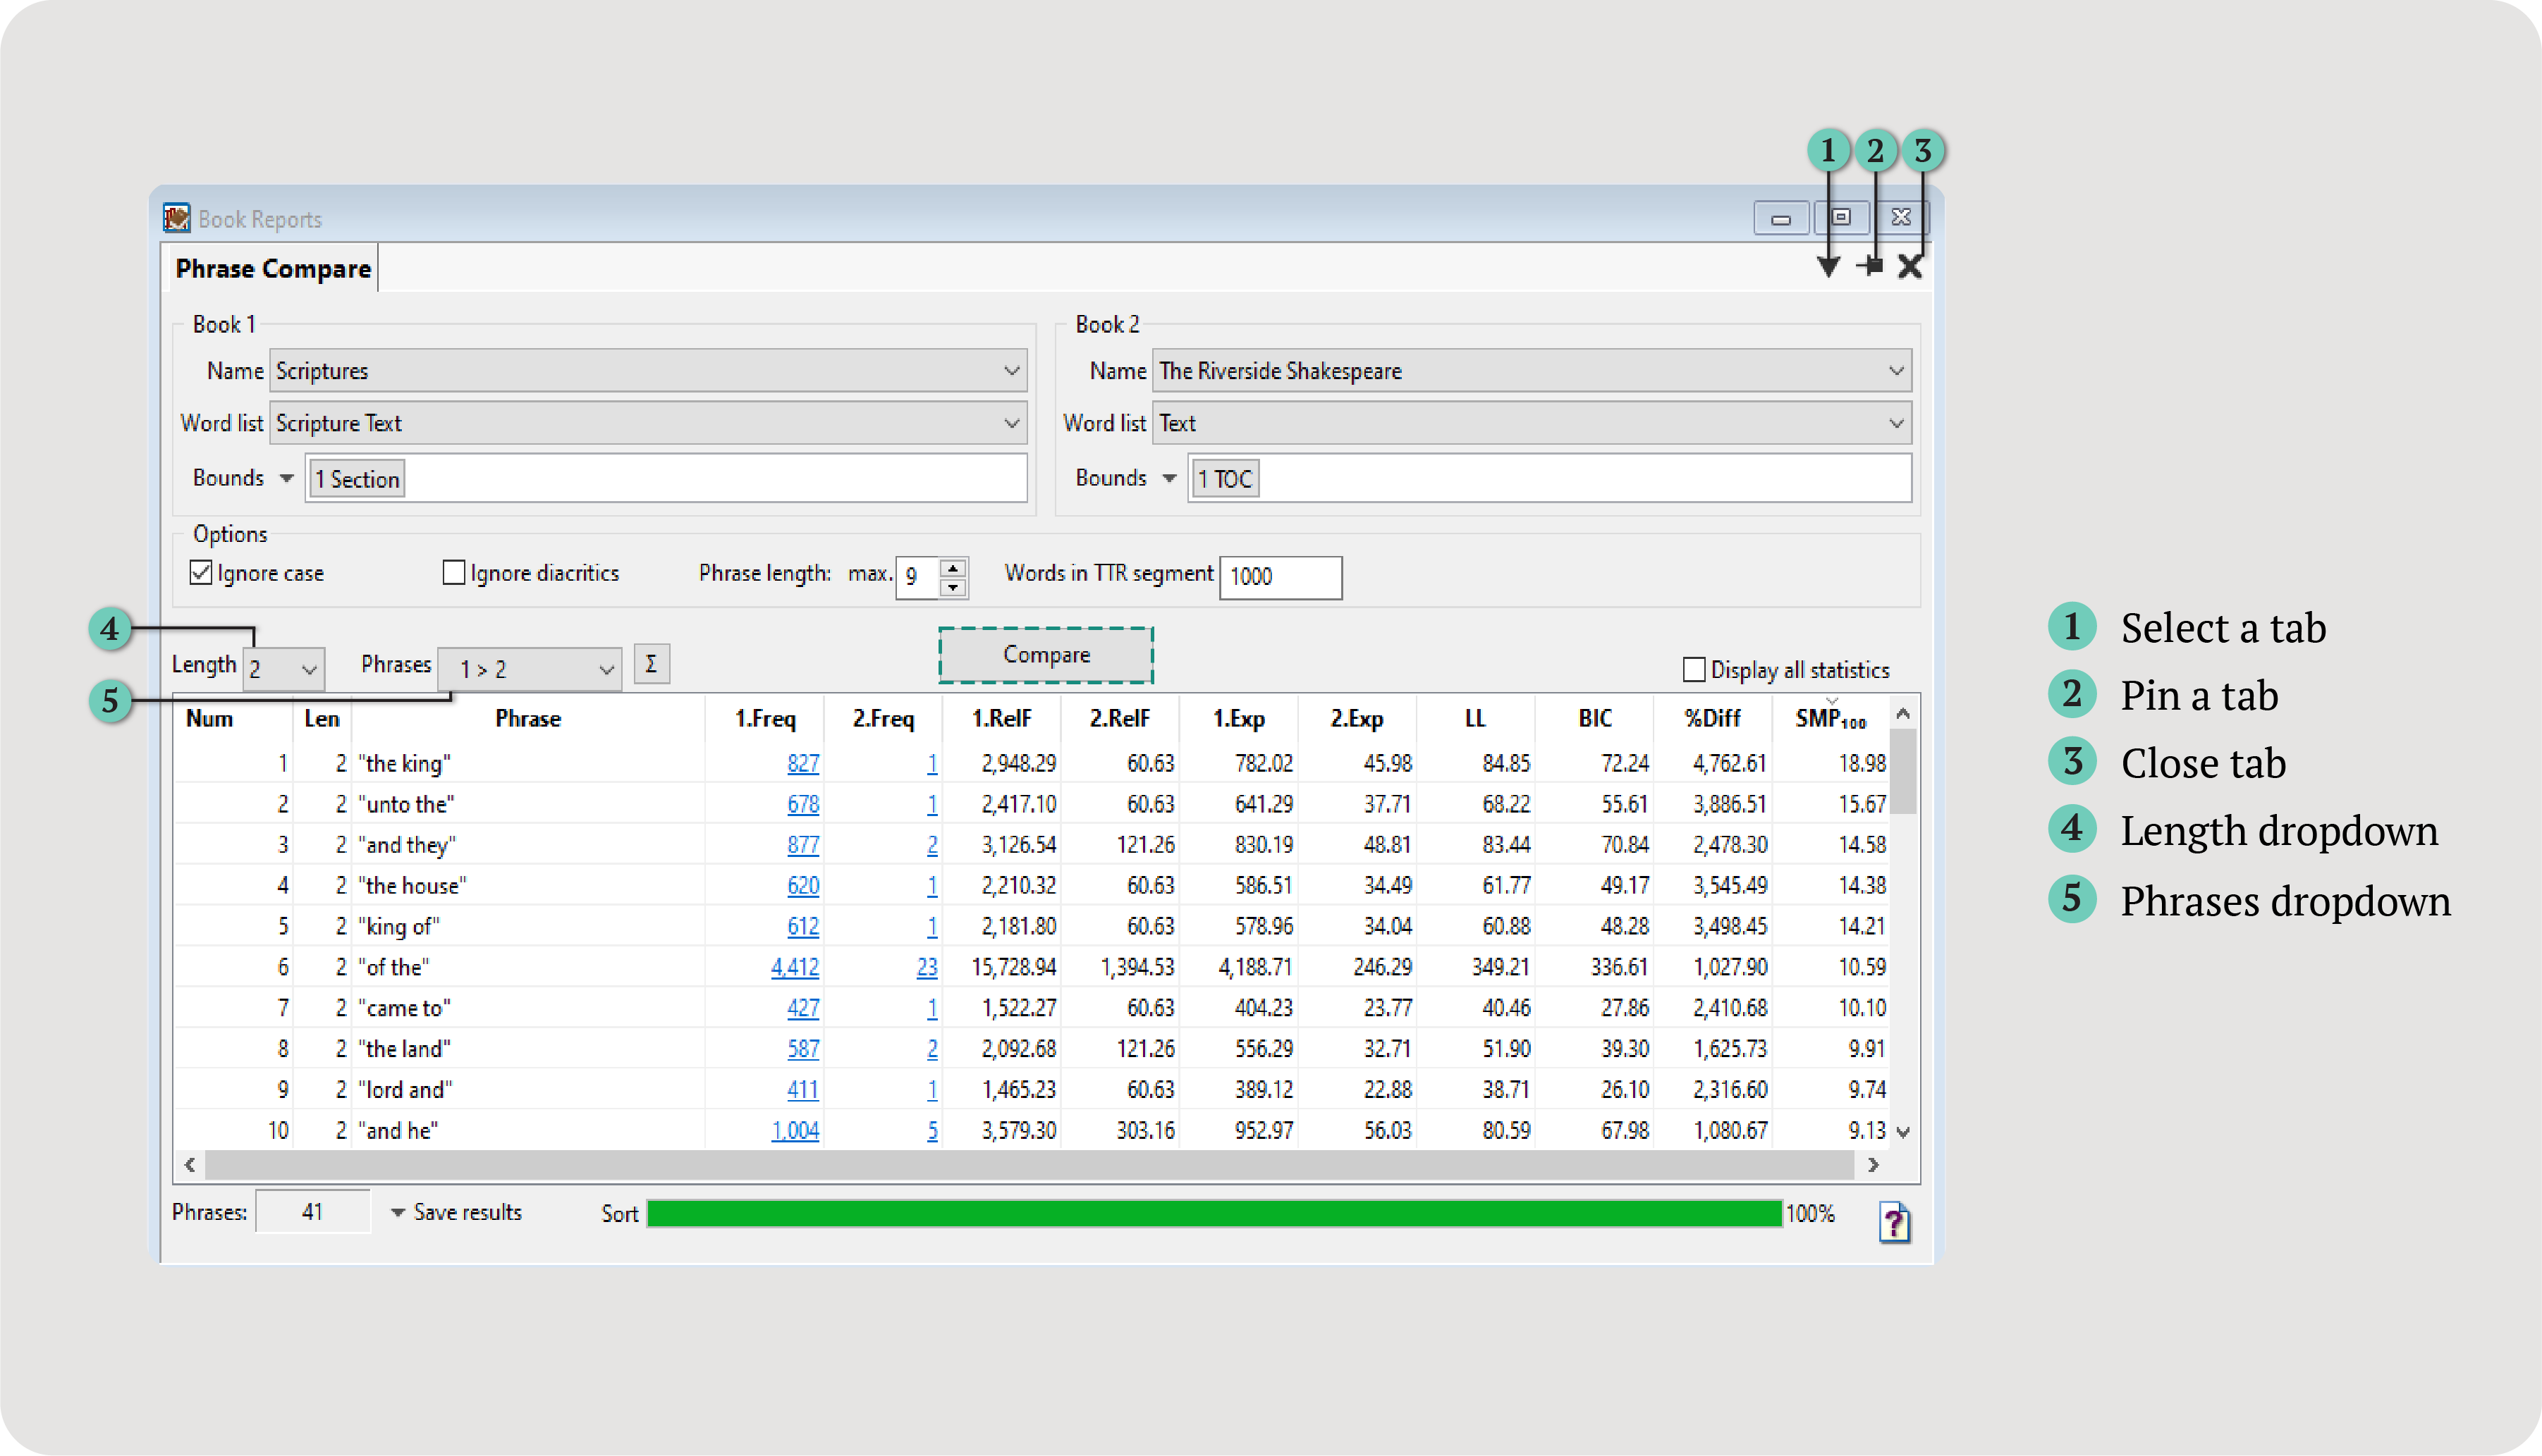This screenshot has height=1456, width=2542.
Task: Open Save results arrow menu
Action: point(397,1212)
